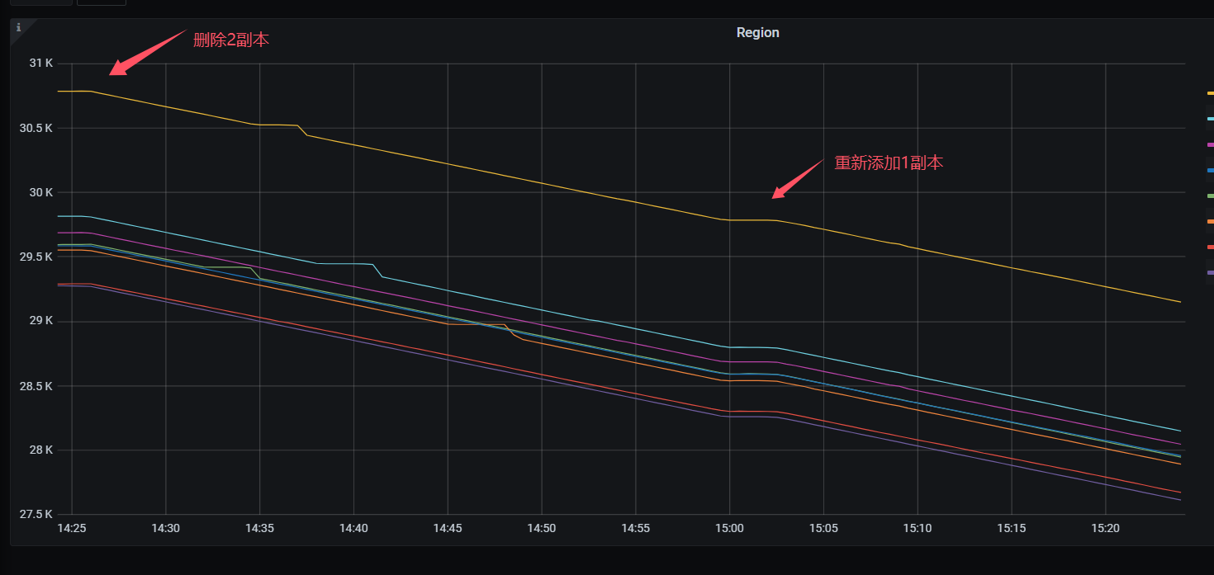Click the 14:50 time axis label
This screenshot has width=1214, height=575.
point(542,528)
